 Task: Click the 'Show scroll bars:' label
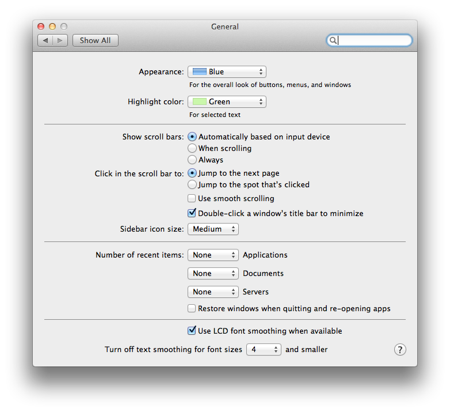[x=153, y=137]
